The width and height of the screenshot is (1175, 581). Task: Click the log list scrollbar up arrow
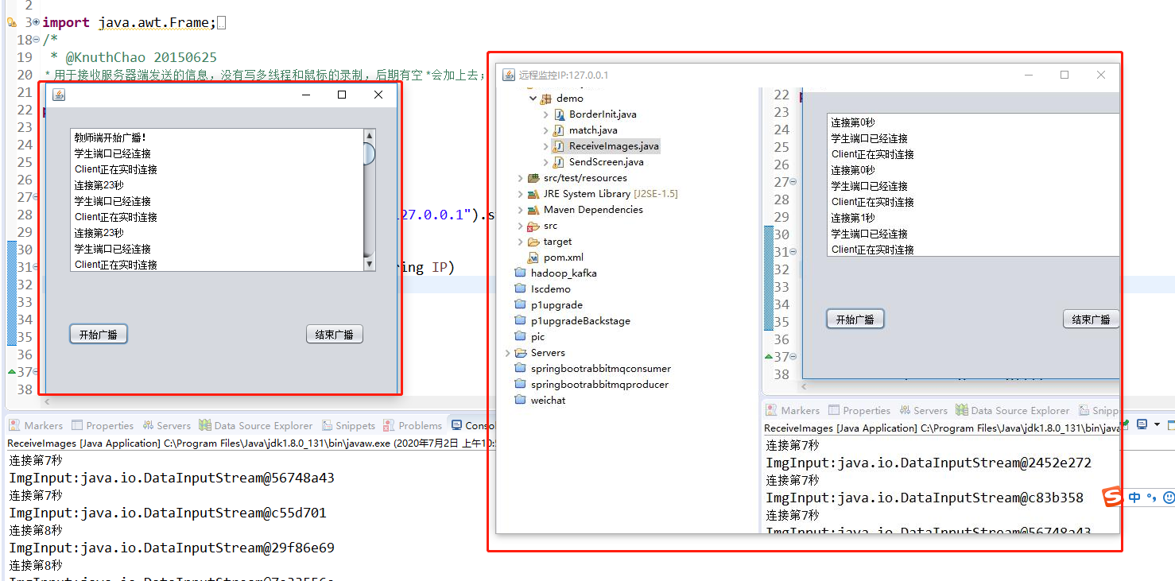point(369,136)
